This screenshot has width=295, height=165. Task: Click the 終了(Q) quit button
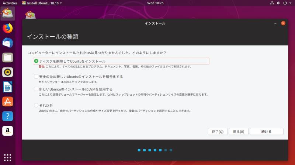click(x=218, y=132)
